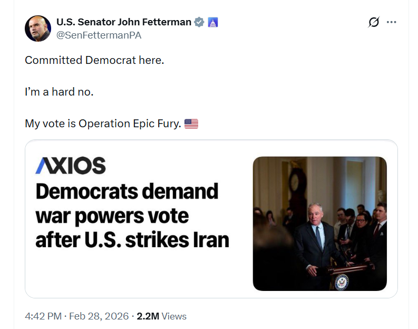Click the "Committed Democrat here." text line
The width and height of the screenshot is (418, 329).
pyautogui.click(x=94, y=60)
